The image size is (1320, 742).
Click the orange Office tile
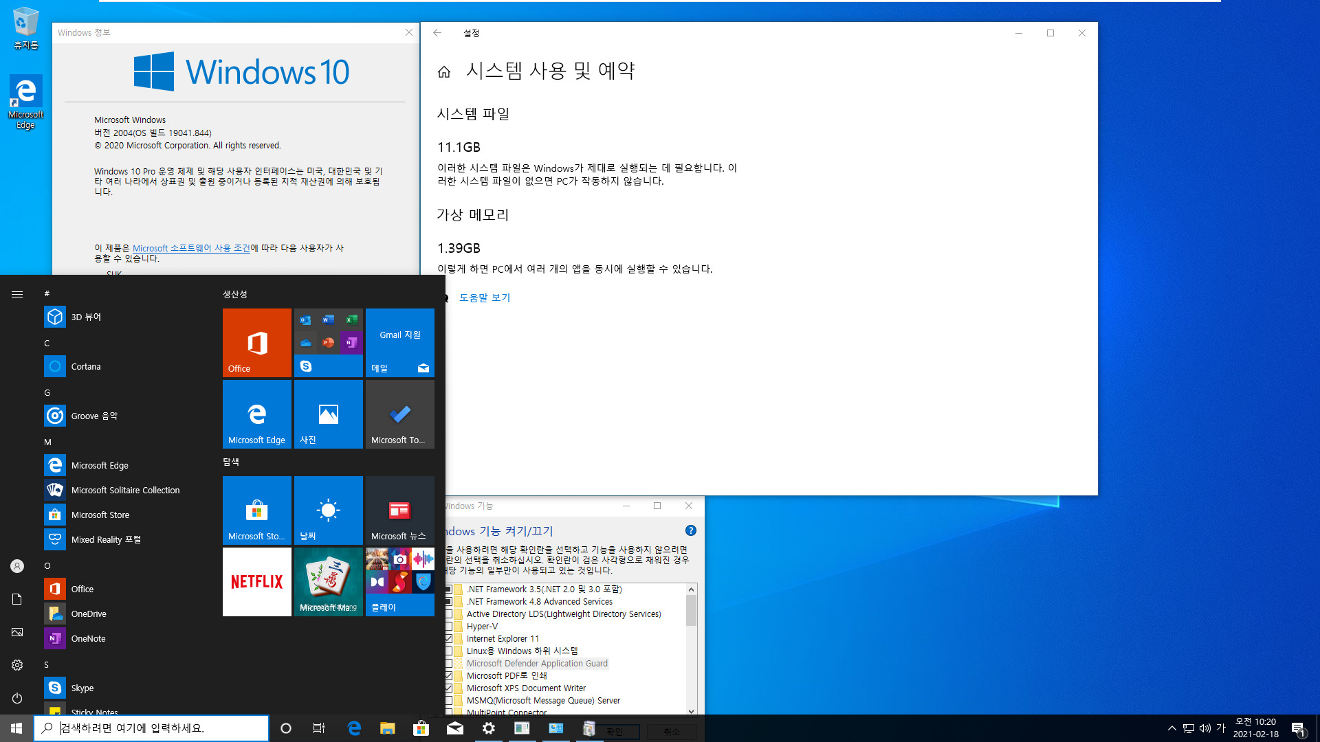(x=257, y=343)
